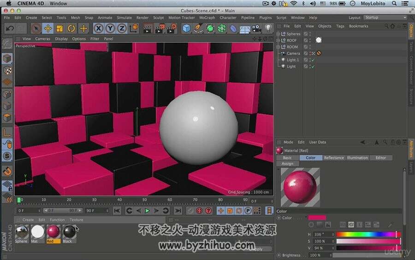Activate the Scale tool
415x260 pixels.
60,28
